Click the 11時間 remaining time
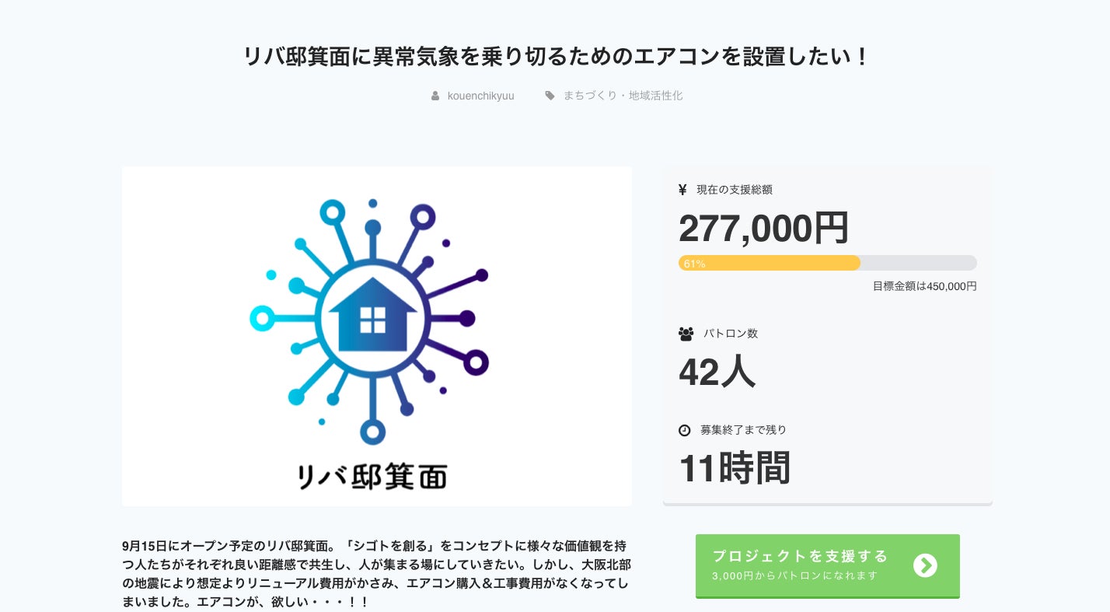 click(x=735, y=468)
